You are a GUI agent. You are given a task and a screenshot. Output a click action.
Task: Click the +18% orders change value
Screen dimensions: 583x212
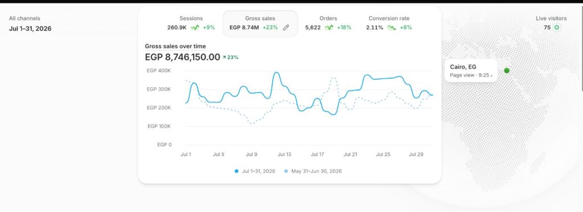click(x=344, y=27)
